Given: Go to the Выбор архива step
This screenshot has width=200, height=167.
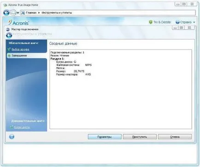Looking at the screenshot, I should (20, 50).
